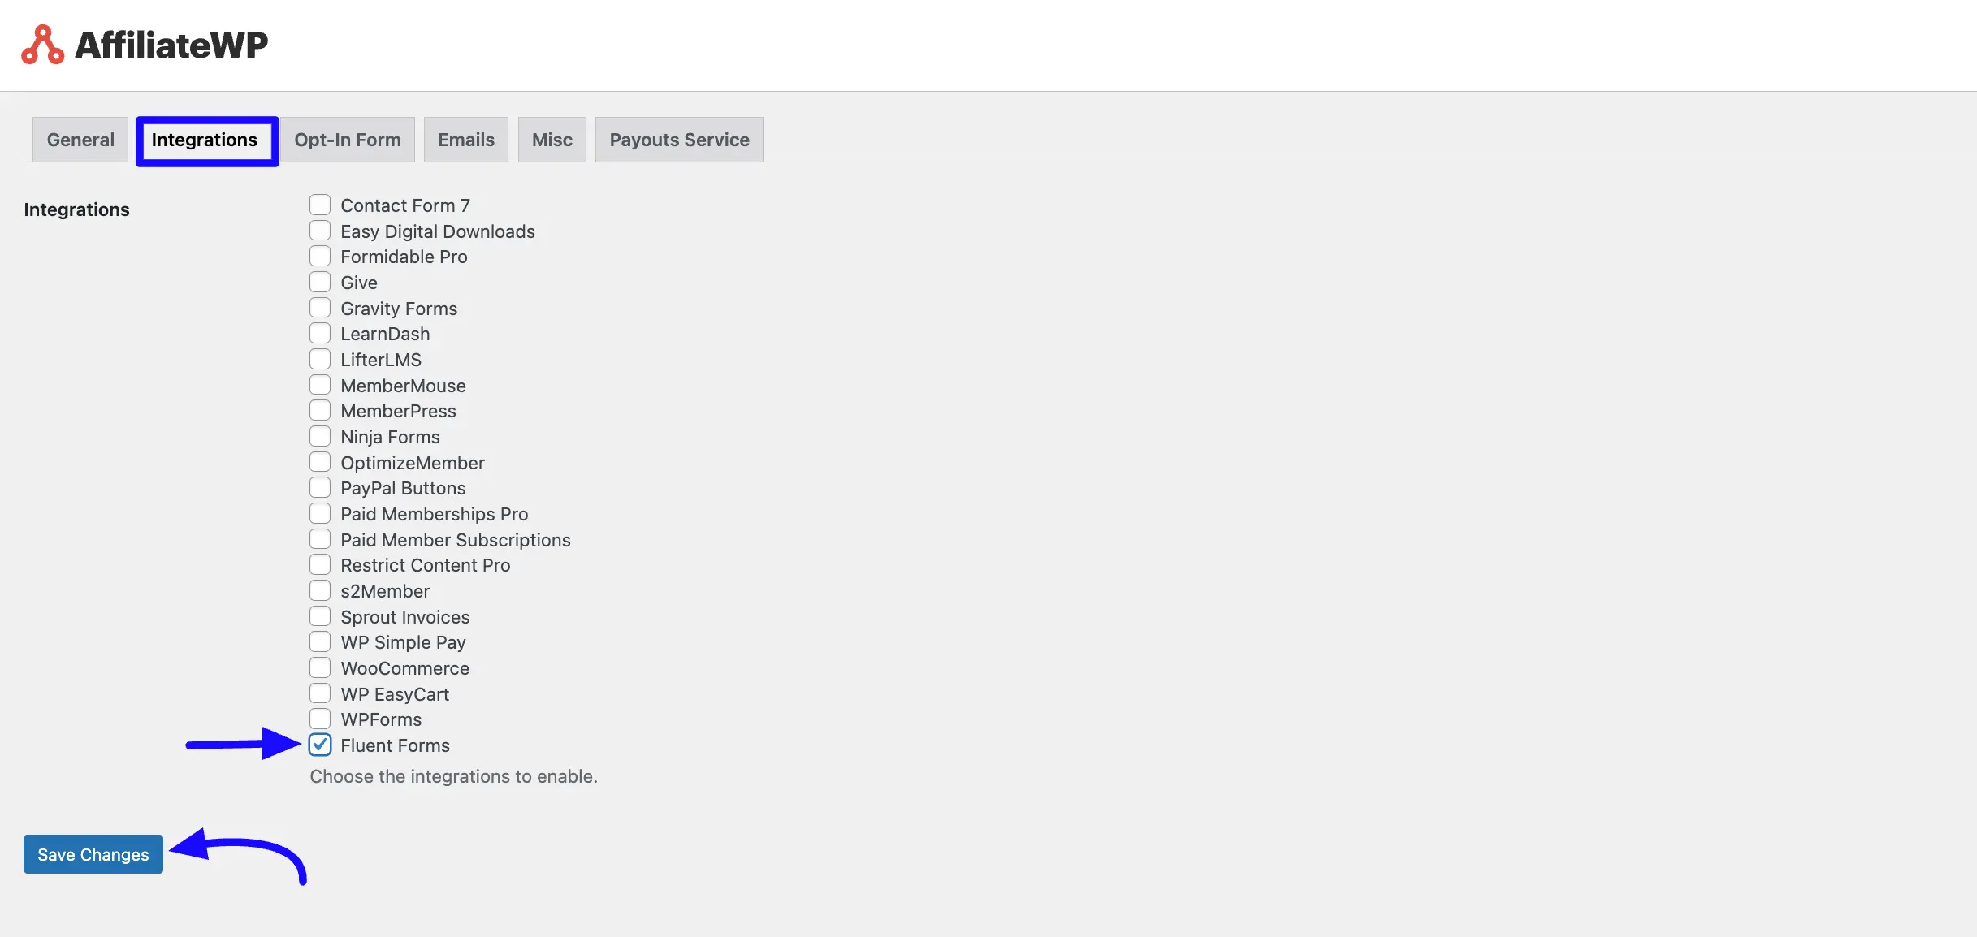The width and height of the screenshot is (1977, 937).
Task: Turn on the Gravity Forms checkbox
Action: 320,308
